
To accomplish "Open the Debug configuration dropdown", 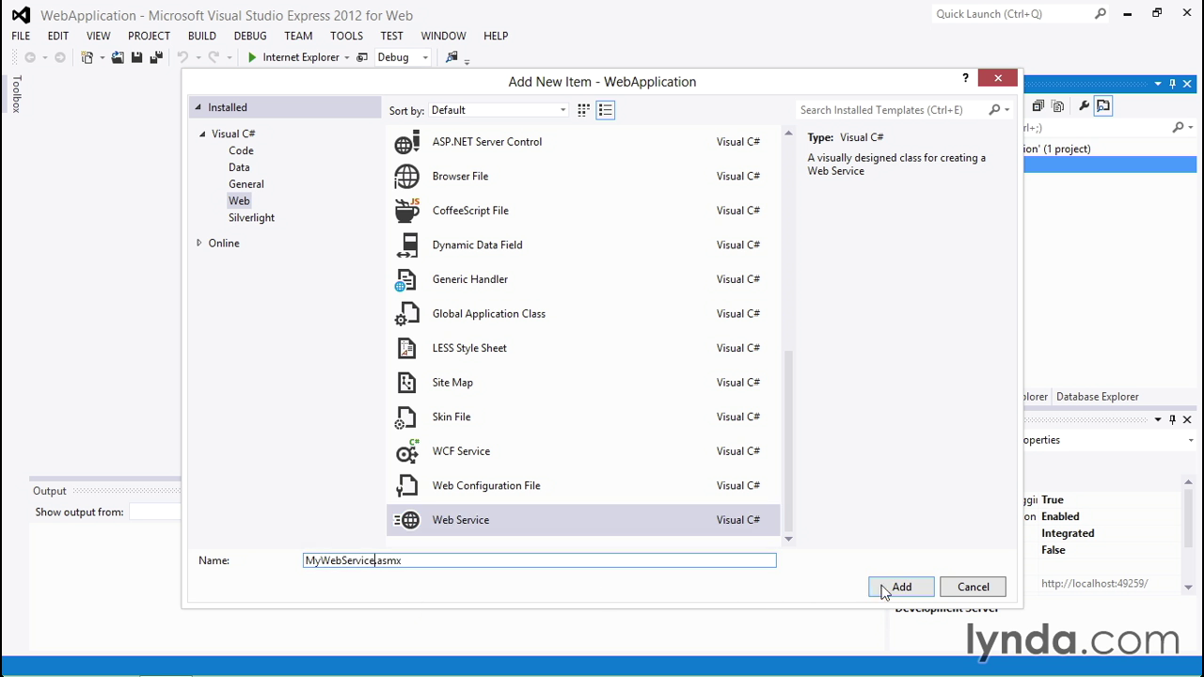I will (x=403, y=57).
